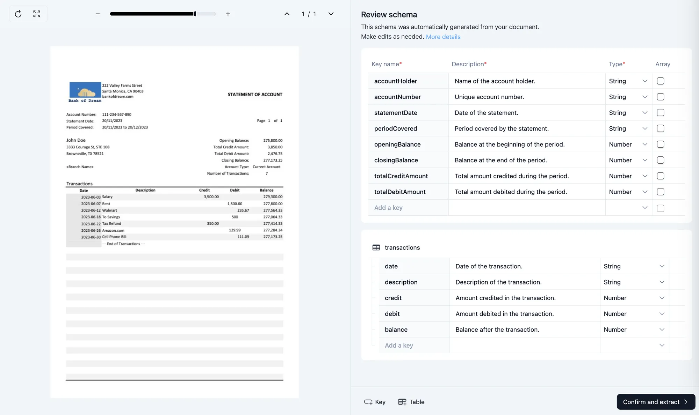
Task: Click the minus zoom out icon
Action: point(98,14)
